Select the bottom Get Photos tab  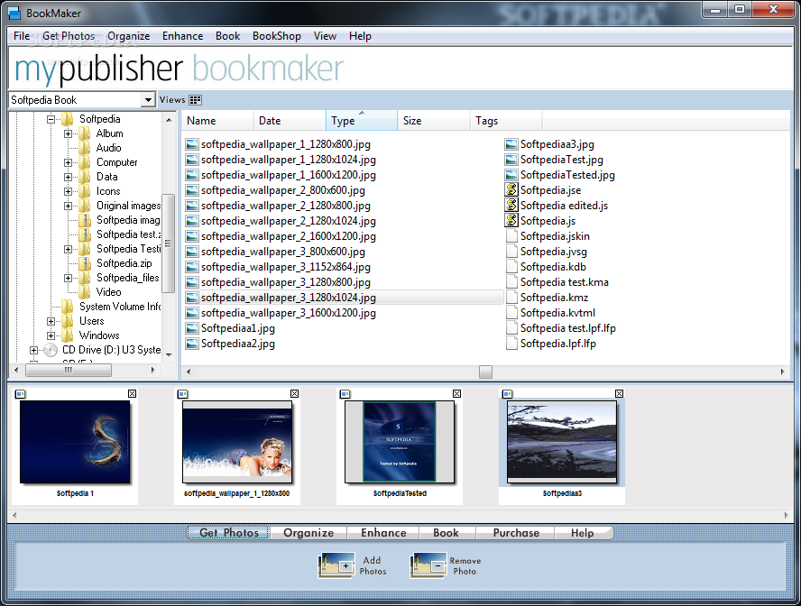229,532
